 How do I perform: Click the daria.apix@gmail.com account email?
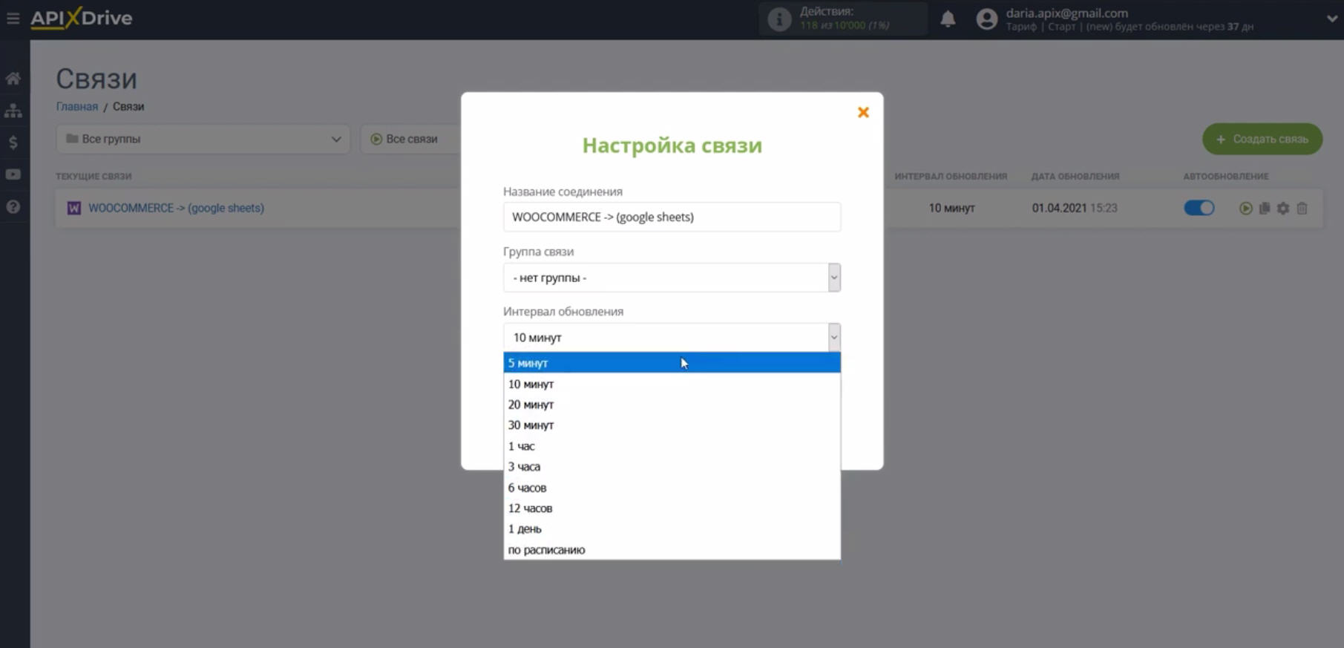1066,13
